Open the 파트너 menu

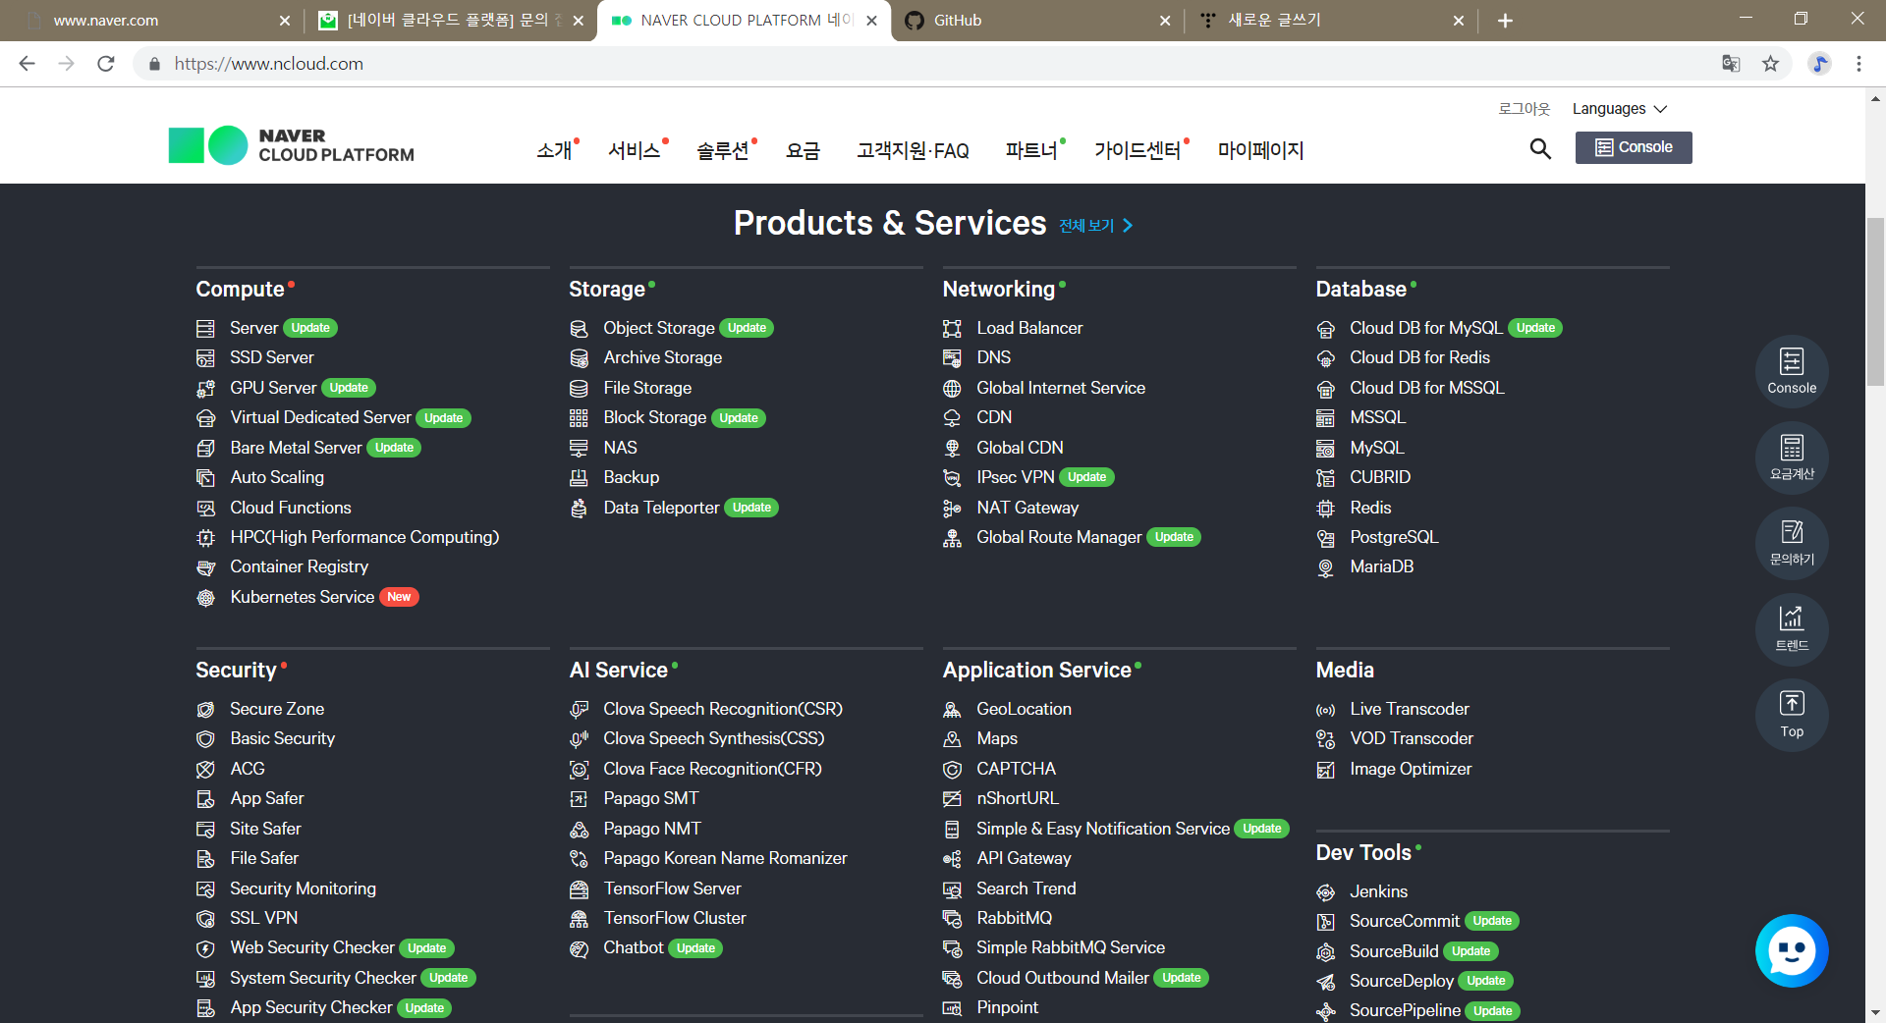tap(1031, 150)
